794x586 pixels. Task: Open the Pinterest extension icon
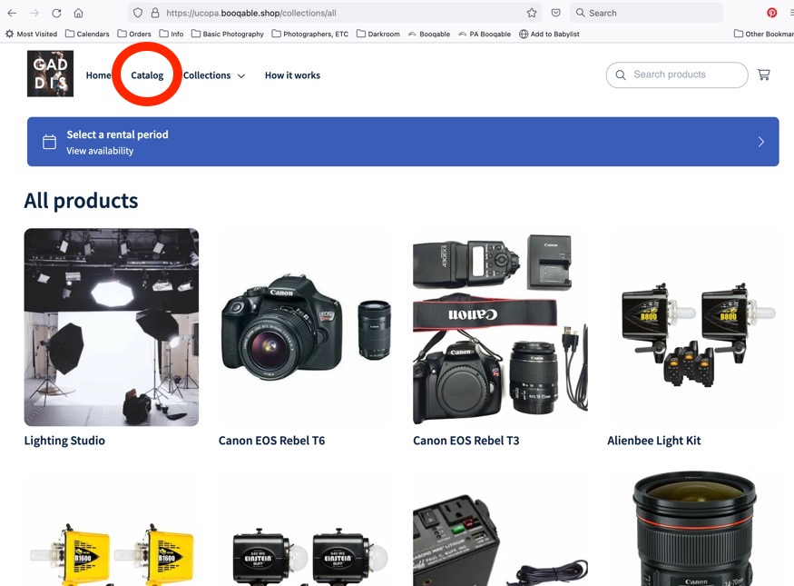point(771,14)
